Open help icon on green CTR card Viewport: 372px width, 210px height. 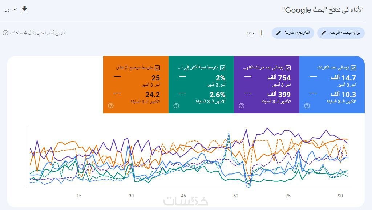(176, 106)
